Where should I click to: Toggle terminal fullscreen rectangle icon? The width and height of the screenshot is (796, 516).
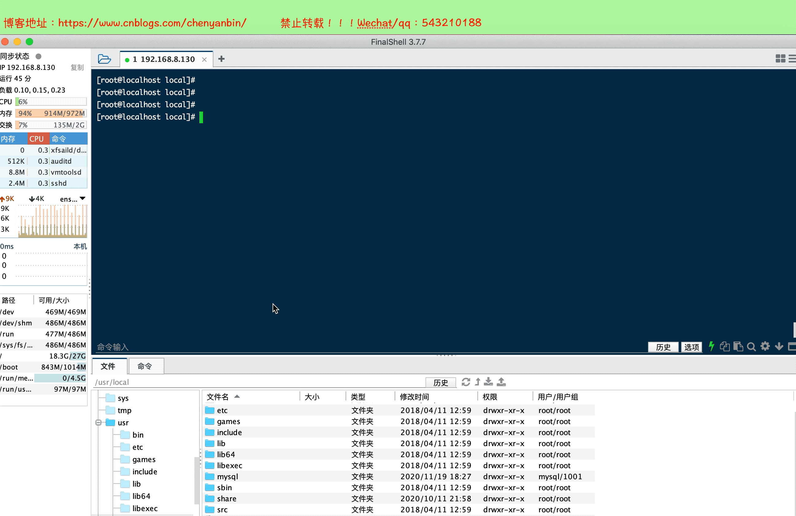click(x=792, y=346)
